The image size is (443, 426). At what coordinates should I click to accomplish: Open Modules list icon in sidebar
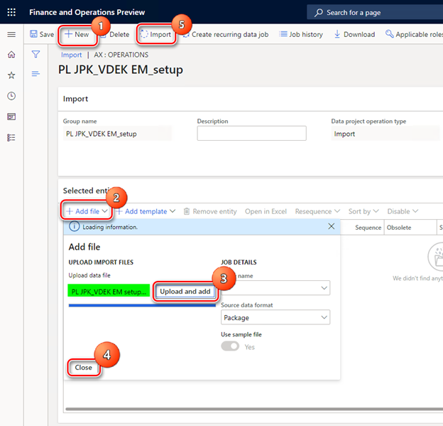click(11, 137)
